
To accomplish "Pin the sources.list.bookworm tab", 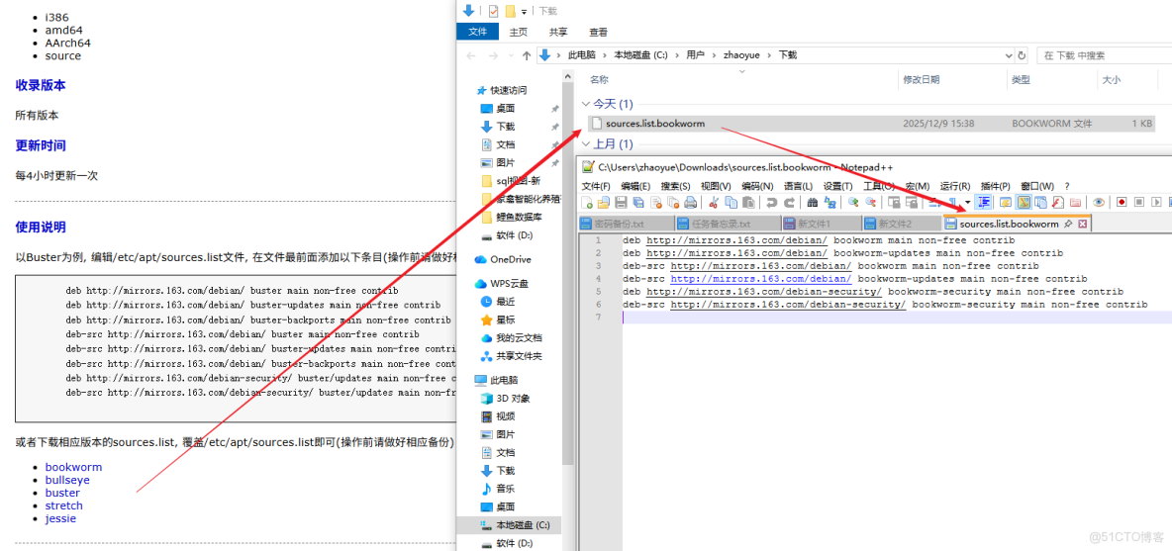I will click(1069, 224).
